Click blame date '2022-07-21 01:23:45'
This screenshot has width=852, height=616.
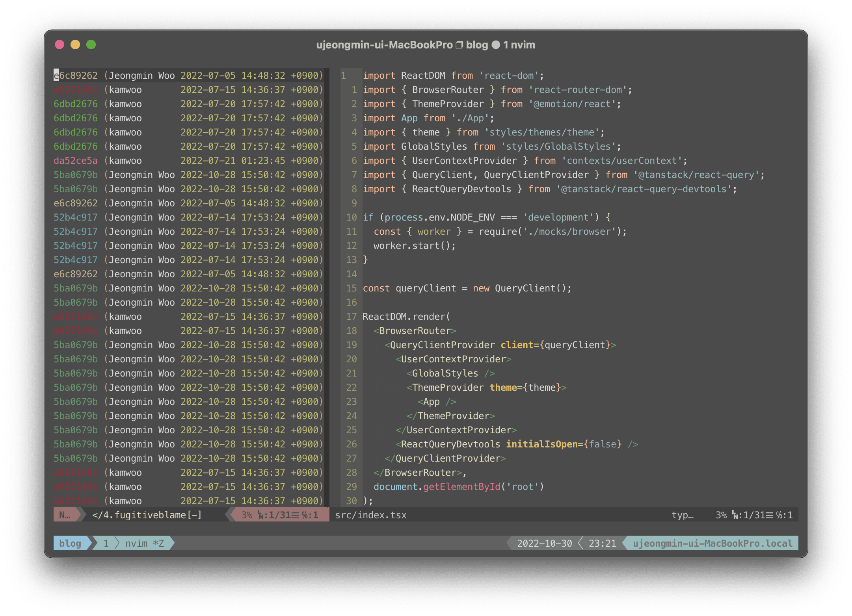point(233,160)
